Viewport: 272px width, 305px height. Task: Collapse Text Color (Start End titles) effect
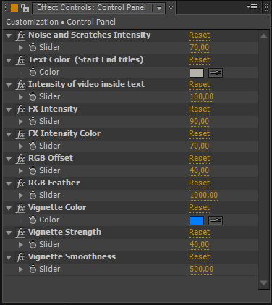pos(9,61)
